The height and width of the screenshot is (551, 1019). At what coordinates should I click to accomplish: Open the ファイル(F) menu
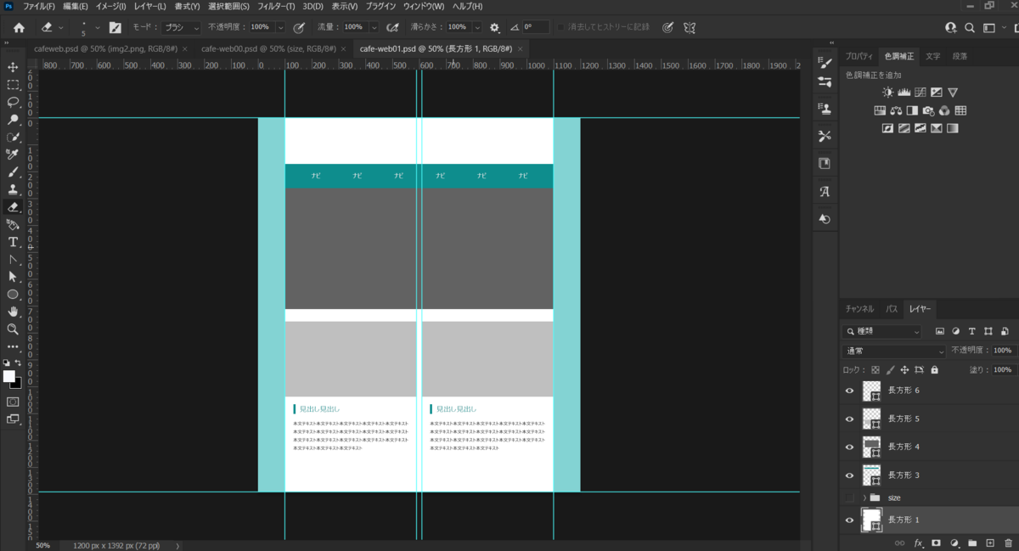click(x=39, y=6)
